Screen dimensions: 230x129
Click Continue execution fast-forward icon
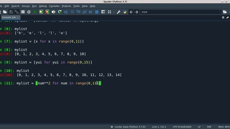(91, 12)
